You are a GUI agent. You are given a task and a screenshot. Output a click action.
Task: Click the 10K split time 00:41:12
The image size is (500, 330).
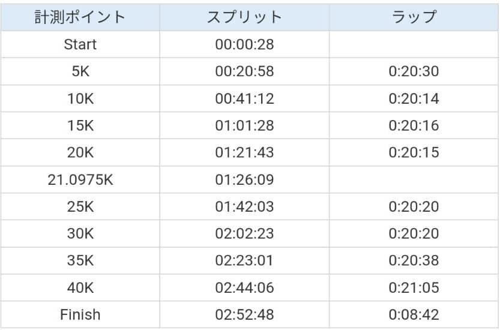click(x=244, y=98)
